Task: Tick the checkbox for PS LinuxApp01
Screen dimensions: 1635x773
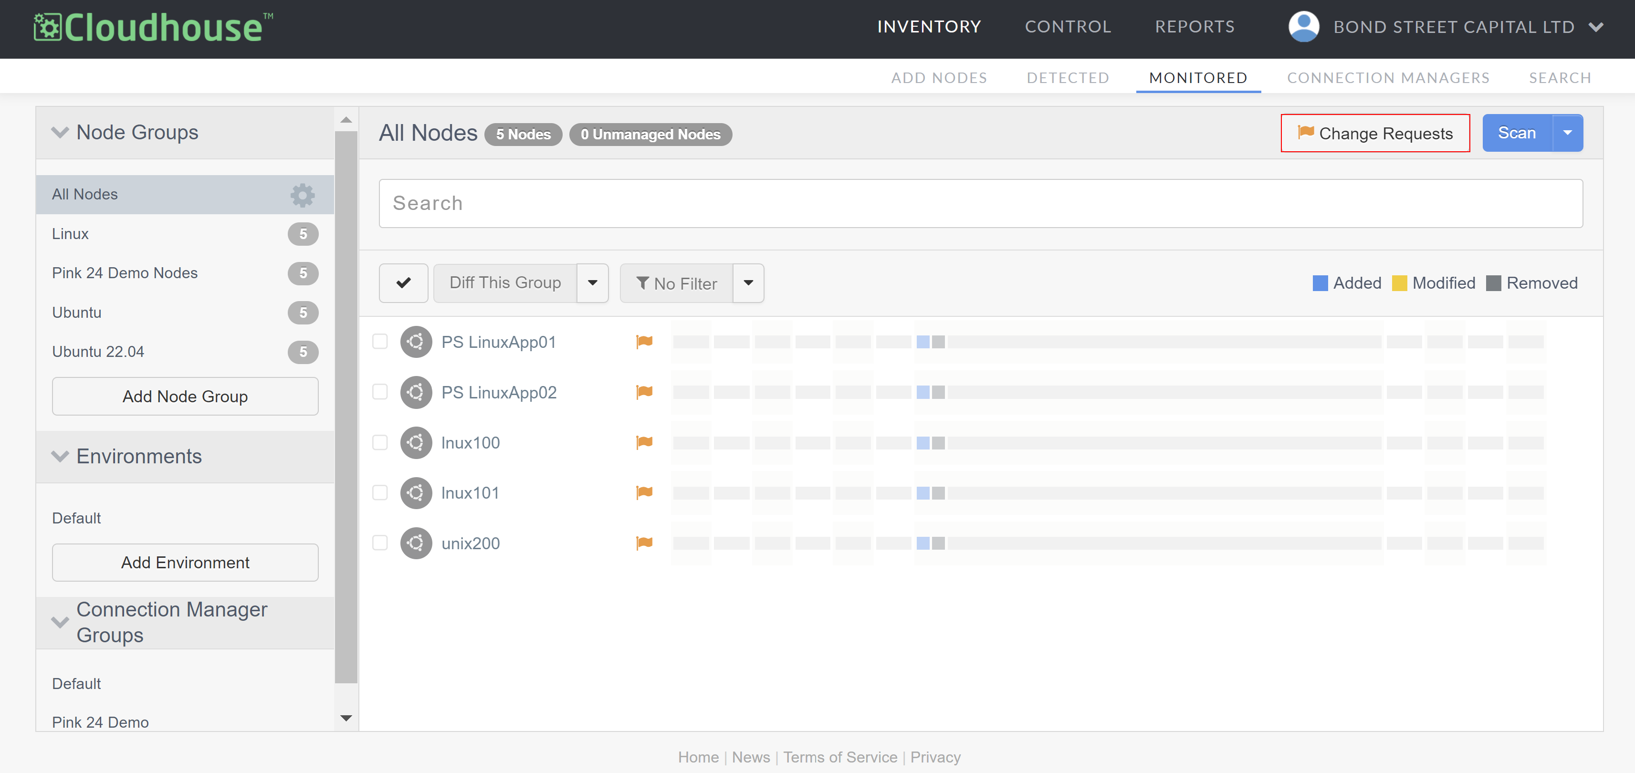Action: click(380, 342)
